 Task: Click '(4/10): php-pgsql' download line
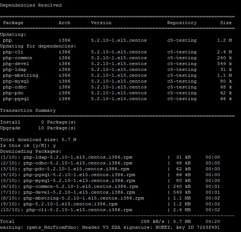[110, 175]
